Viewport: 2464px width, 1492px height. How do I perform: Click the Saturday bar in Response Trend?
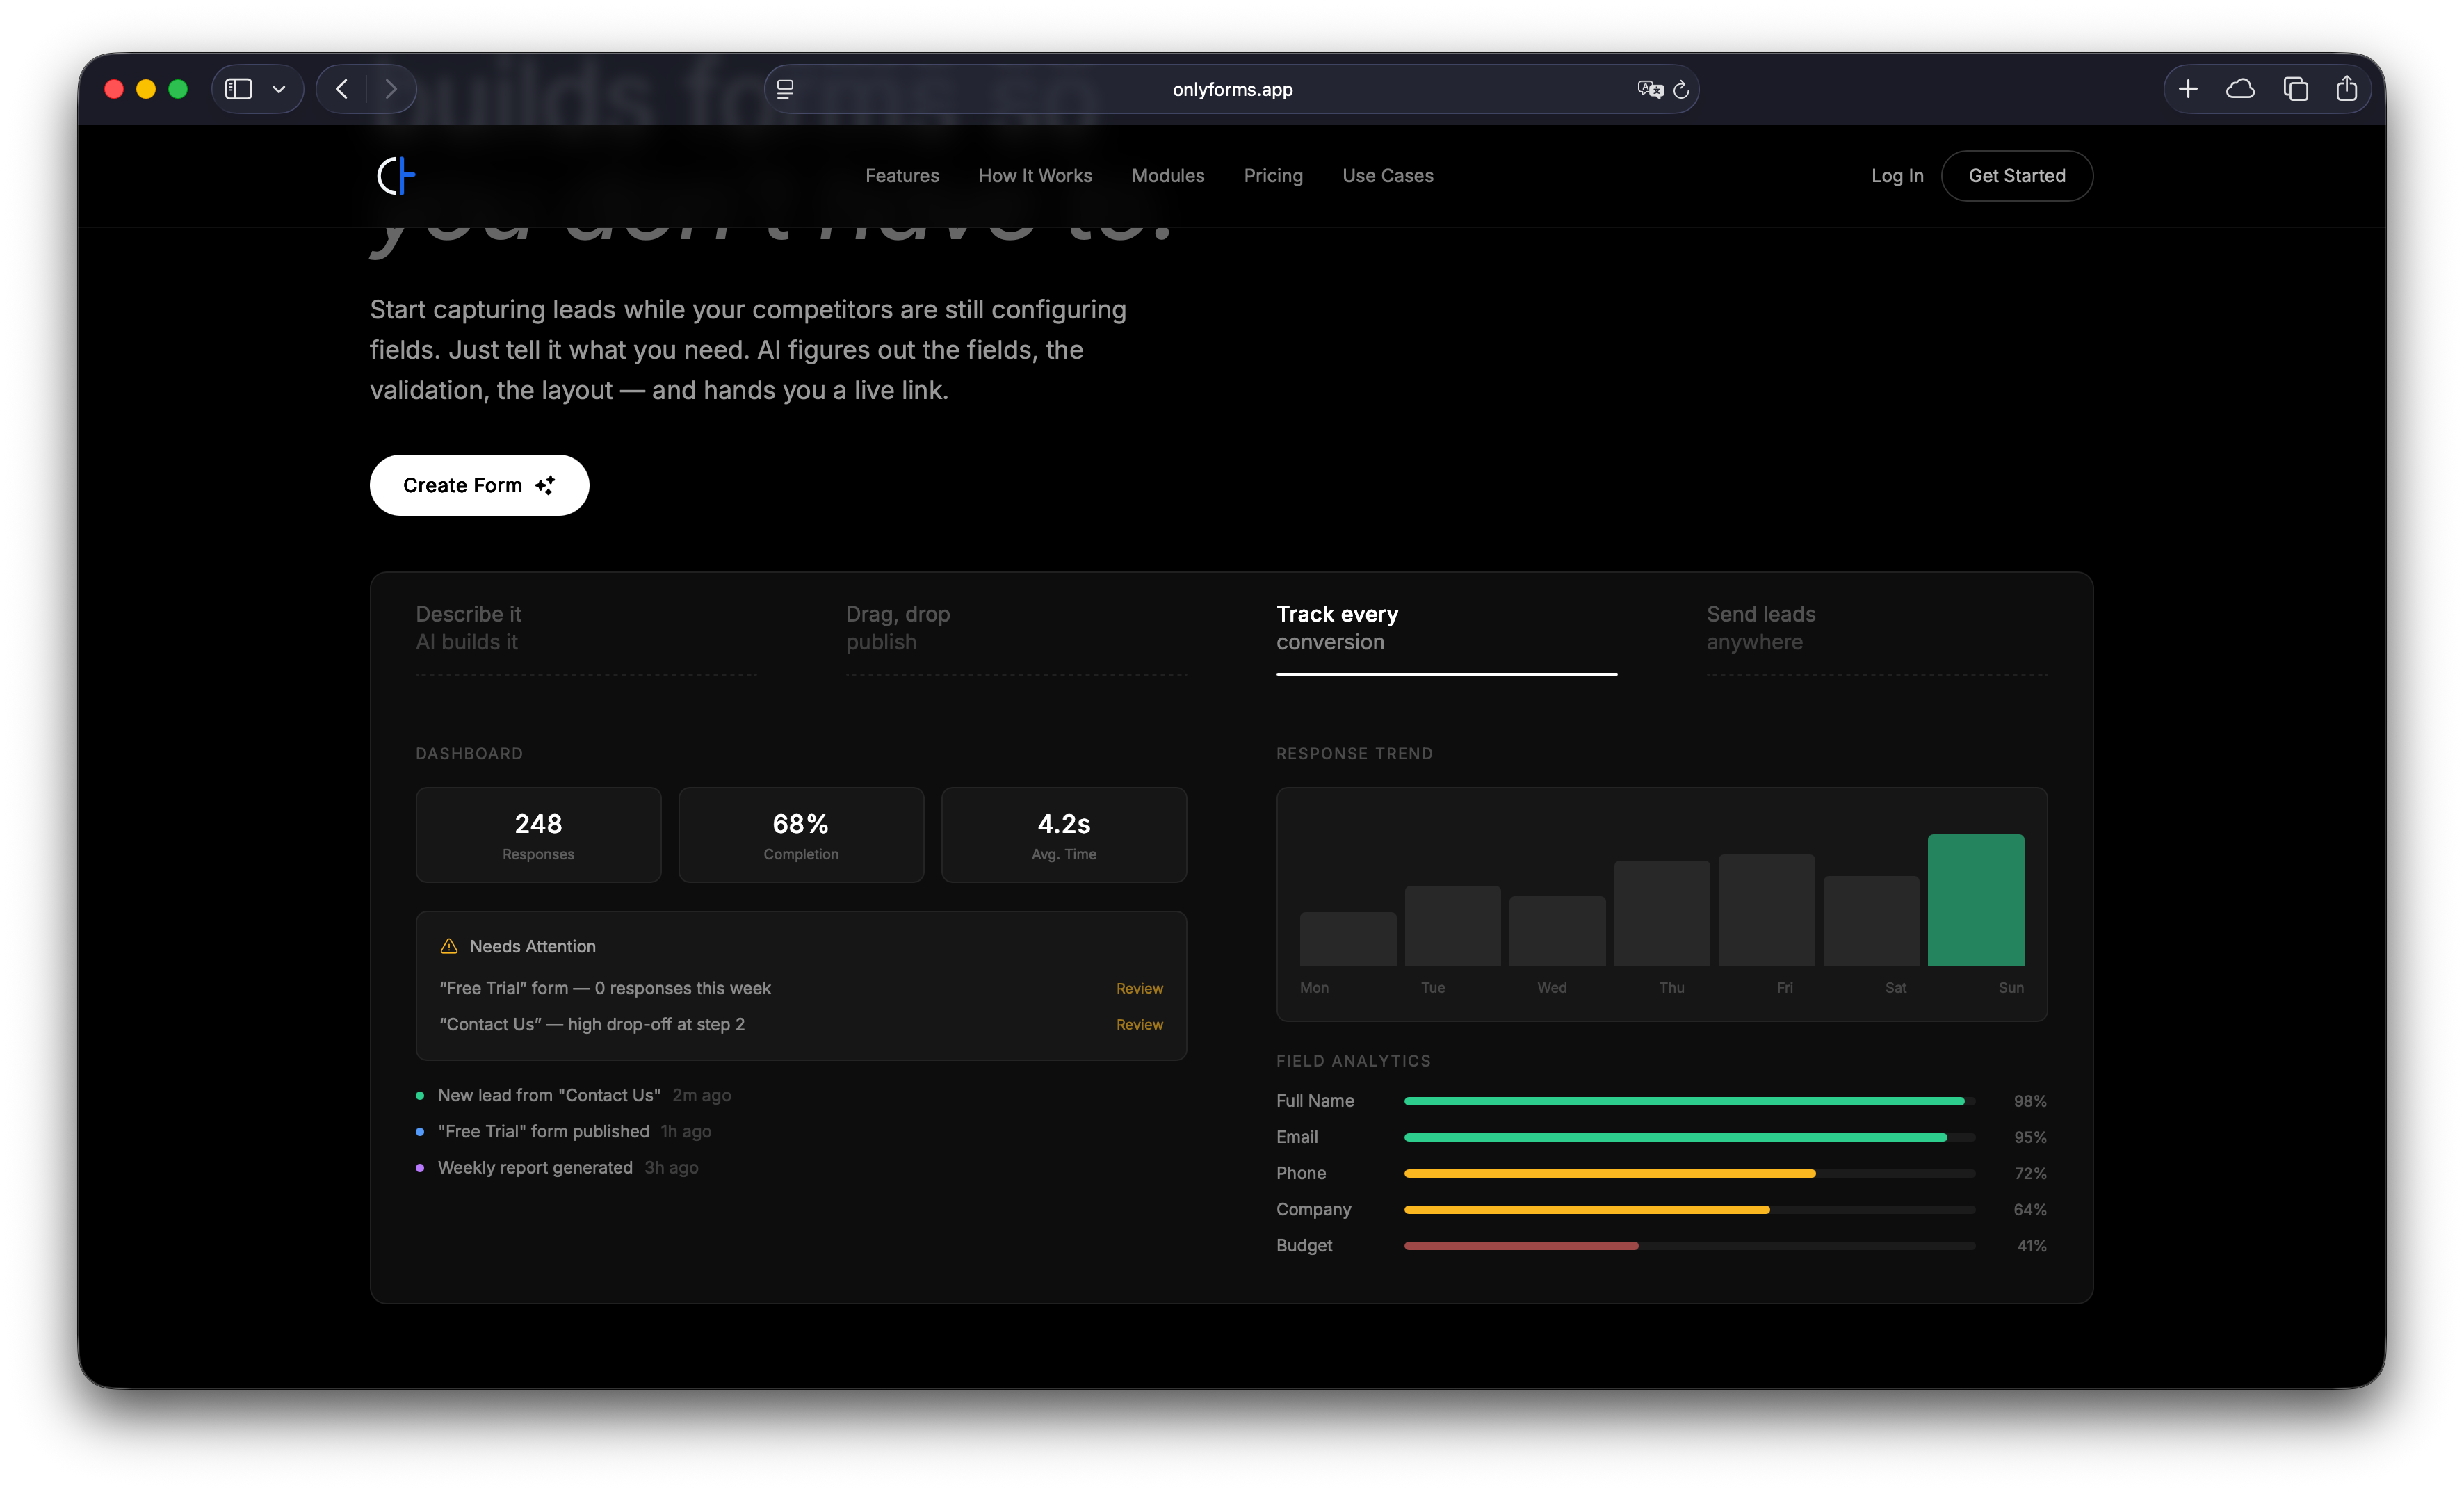tap(1871, 921)
